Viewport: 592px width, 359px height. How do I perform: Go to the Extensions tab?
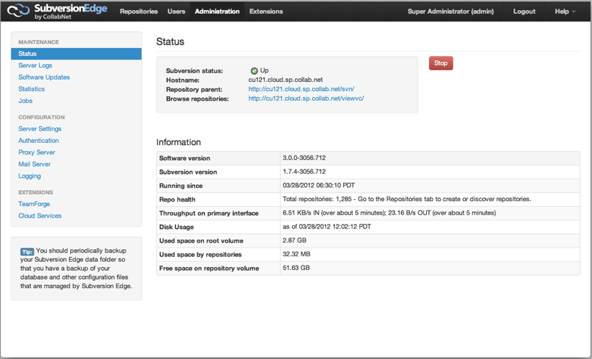266,11
